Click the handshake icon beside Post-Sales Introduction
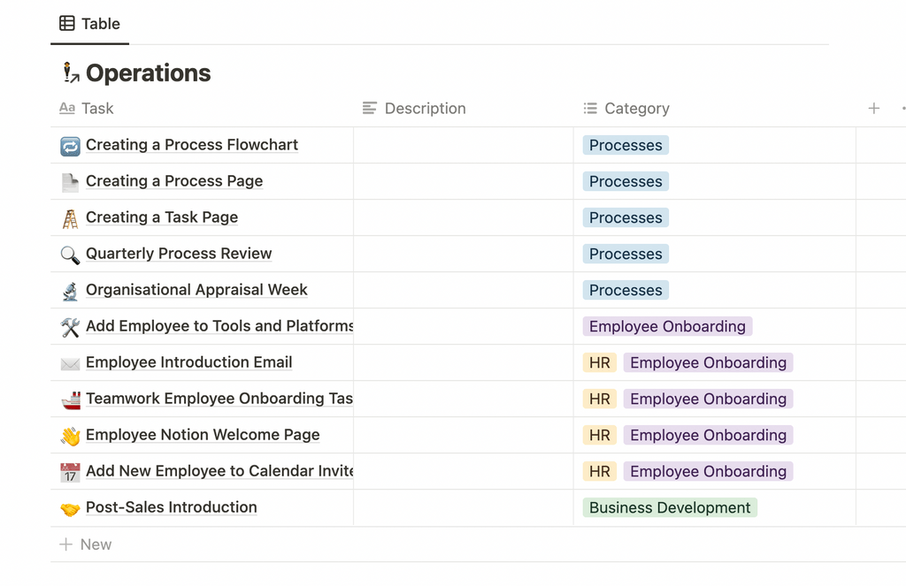Image resolution: width=906 pixels, height=586 pixels. [x=70, y=508]
